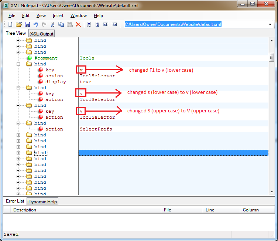Select the dotted-outlined selected bind label
This screenshot has width=278, height=241.
pos(40,153)
